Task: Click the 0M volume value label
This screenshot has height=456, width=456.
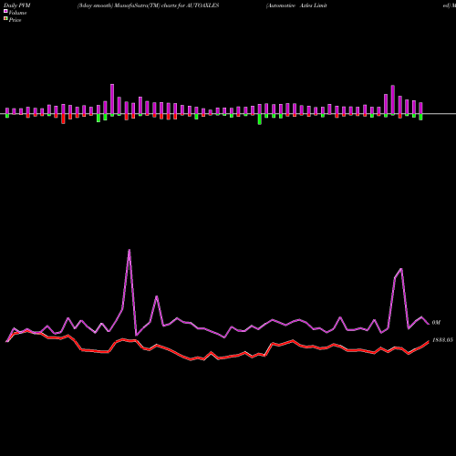Action: point(436,323)
